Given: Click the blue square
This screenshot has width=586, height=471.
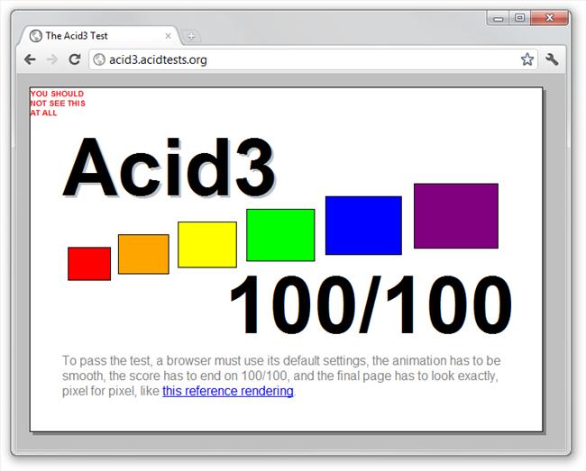Looking at the screenshot, I should tap(363, 225).
